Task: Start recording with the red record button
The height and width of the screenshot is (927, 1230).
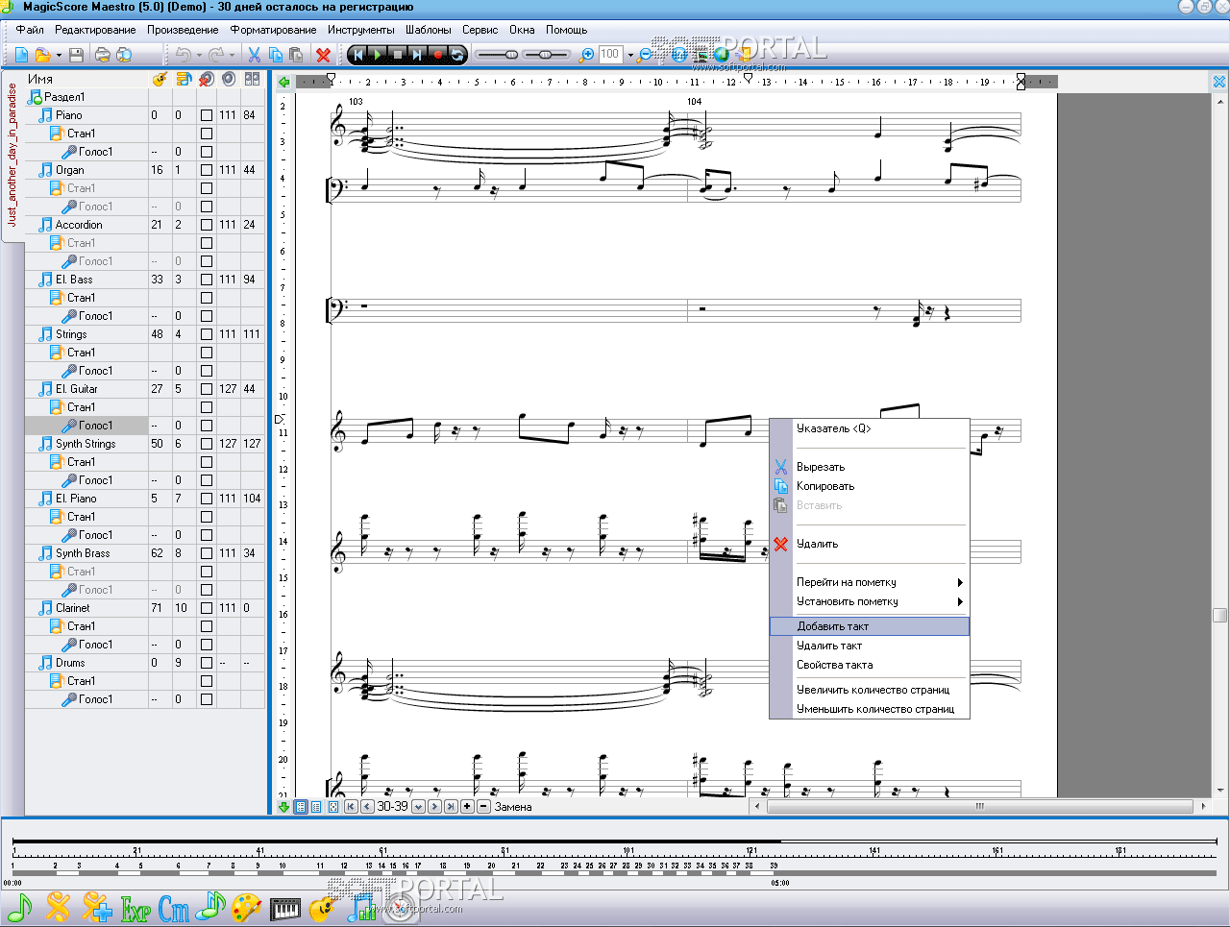Action: 437,55
